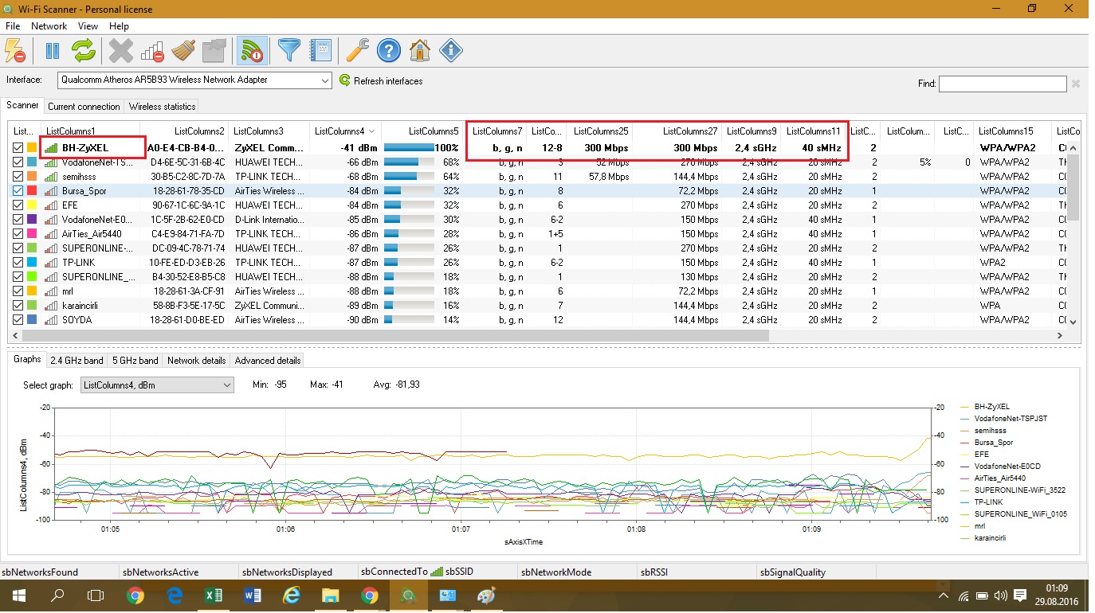Click the gray X remove toolbar icon
Viewport: 1095px width, 613px height.
pyautogui.click(x=121, y=51)
